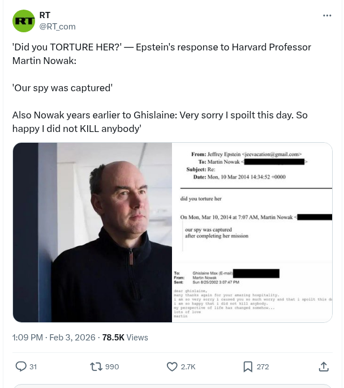Click the 990 reposts count
Screen dimensions: 344x388
pos(112,367)
